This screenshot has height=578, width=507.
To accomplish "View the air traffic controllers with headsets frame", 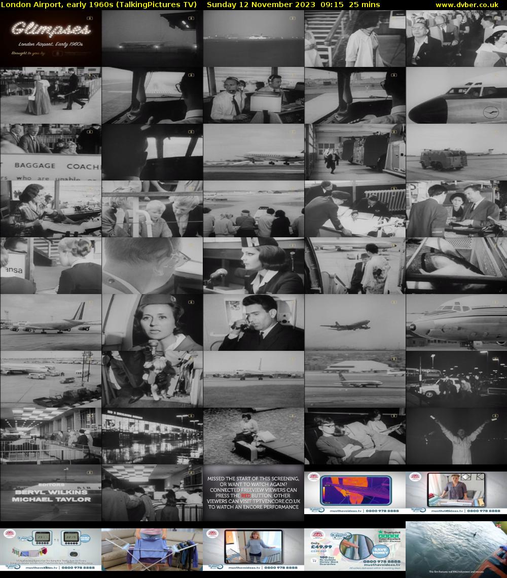I will coord(253,95).
